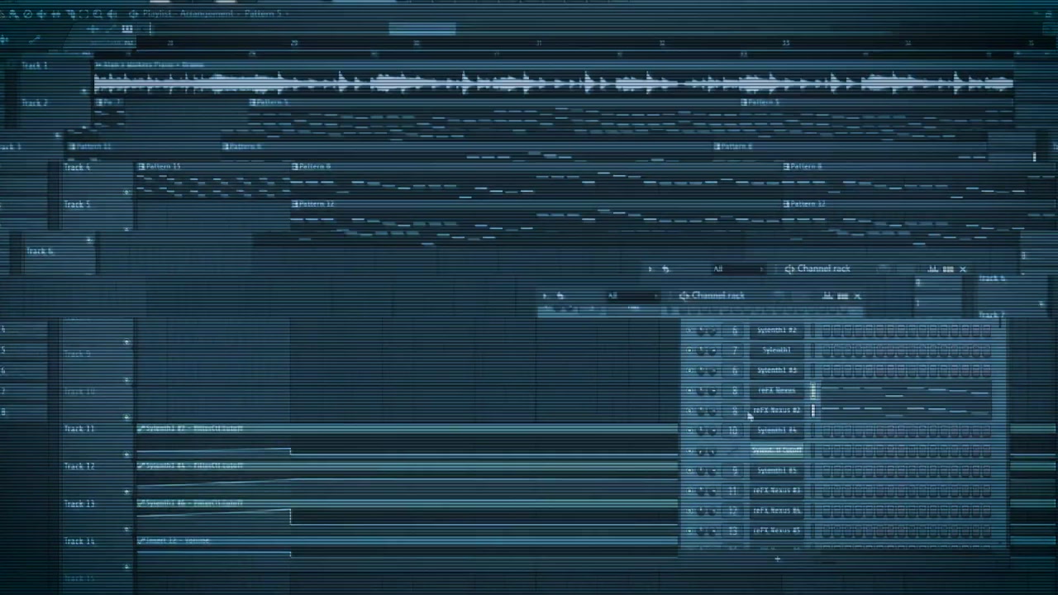1058x595 pixels.
Task: Select the Pattern 12 clip on Track 5
Action: [537, 217]
